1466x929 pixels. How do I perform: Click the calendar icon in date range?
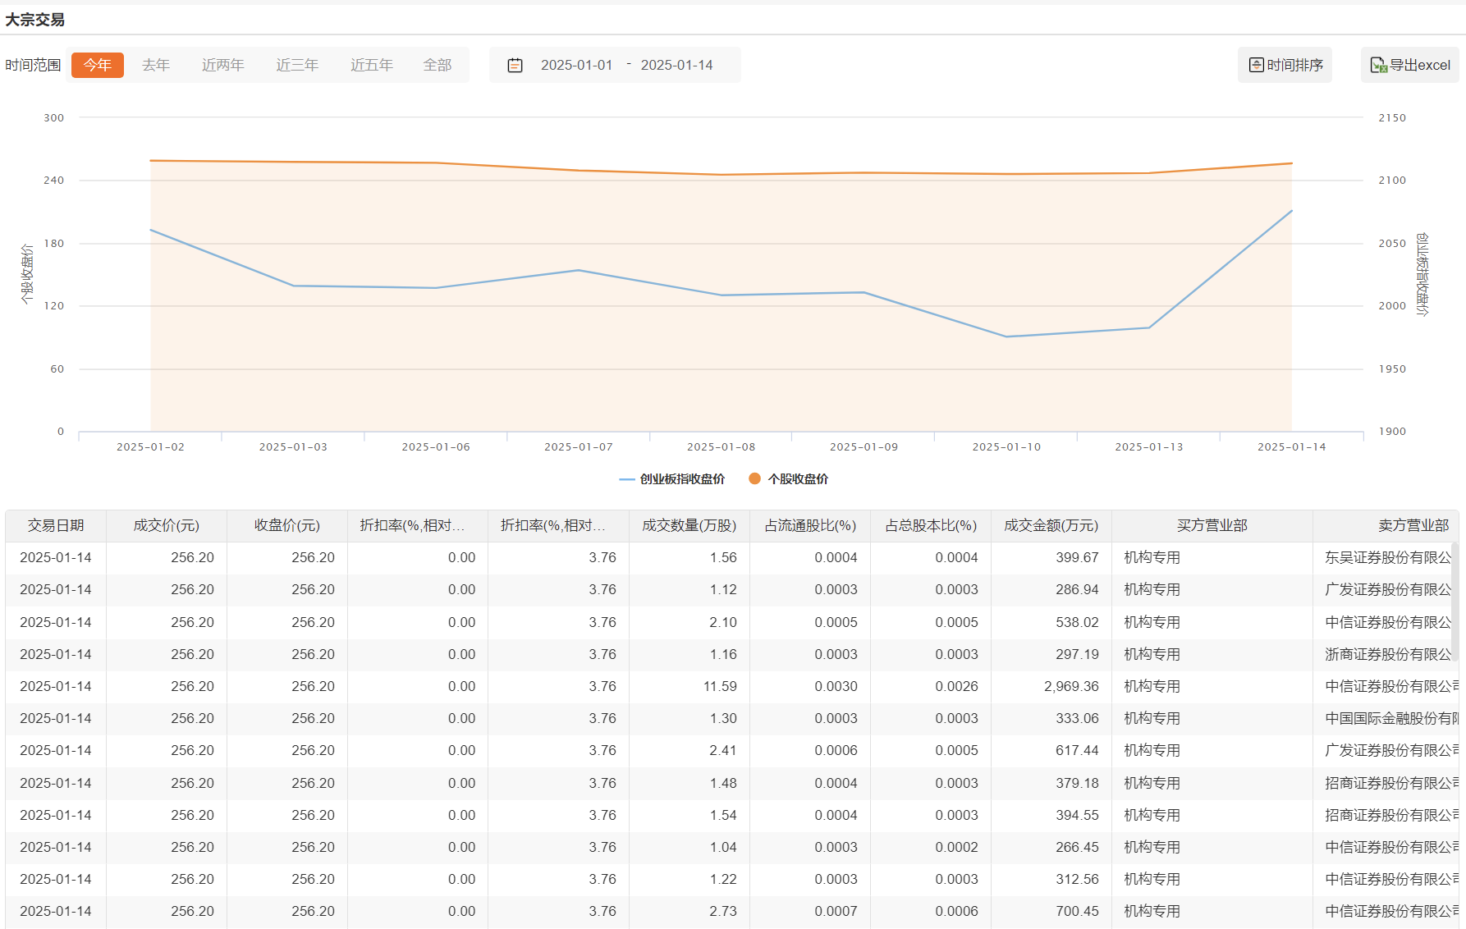tap(515, 66)
